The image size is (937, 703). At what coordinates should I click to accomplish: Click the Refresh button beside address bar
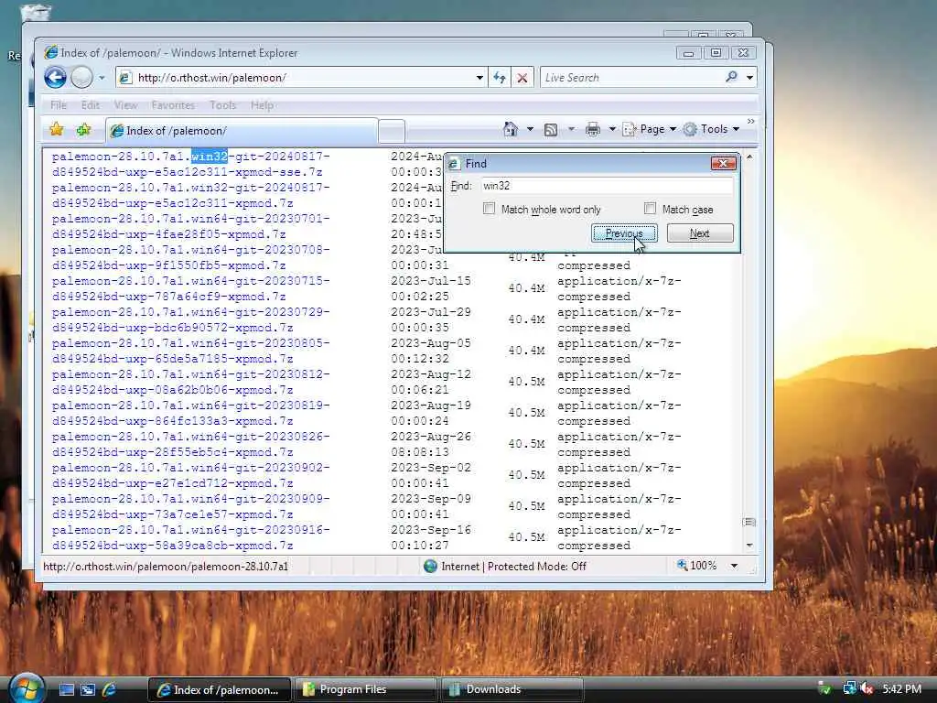tap(500, 78)
